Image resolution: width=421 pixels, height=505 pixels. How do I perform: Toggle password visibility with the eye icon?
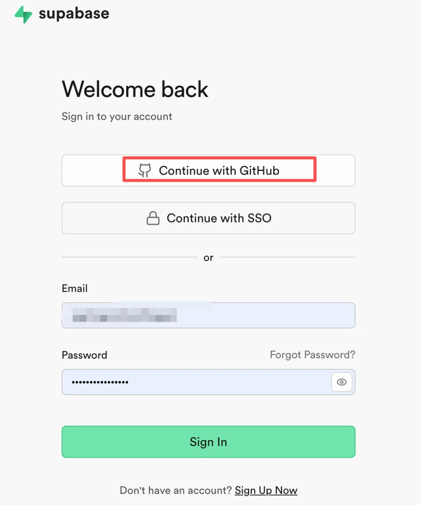(341, 382)
